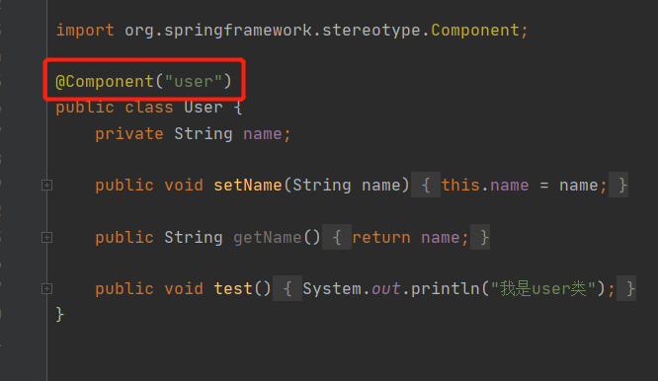Click the User class name
The width and height of the screenshot is (658, 381).
(204, 108)
